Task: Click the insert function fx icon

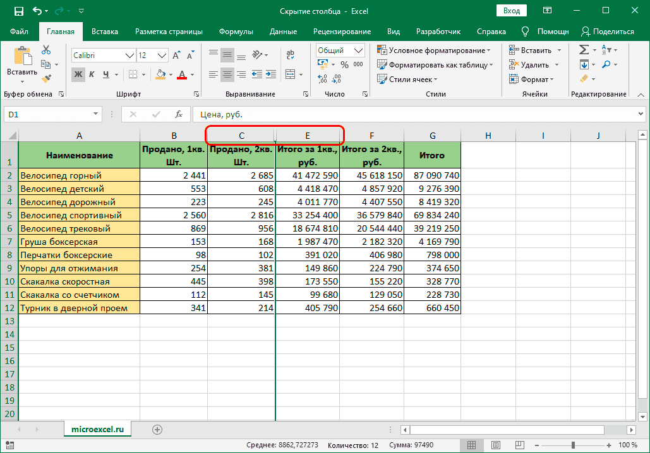Action: tap(179, 114)
